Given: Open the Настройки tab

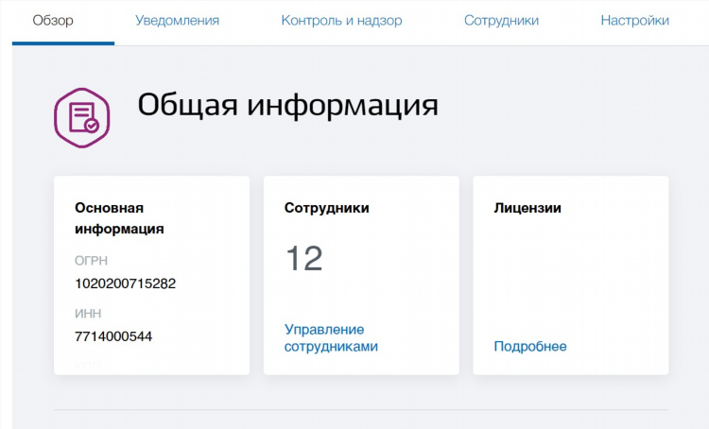Looking at the screenshot, I should point(635,21).
